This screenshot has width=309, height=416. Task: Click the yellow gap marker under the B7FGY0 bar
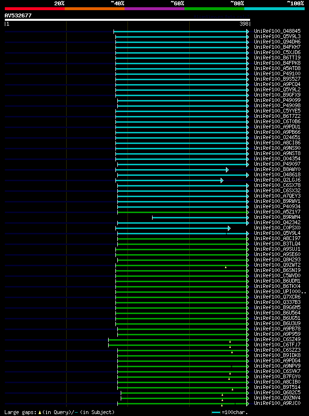click(229, 379)
